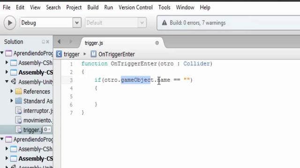Open the Help menu

click(x=205, y=7)
